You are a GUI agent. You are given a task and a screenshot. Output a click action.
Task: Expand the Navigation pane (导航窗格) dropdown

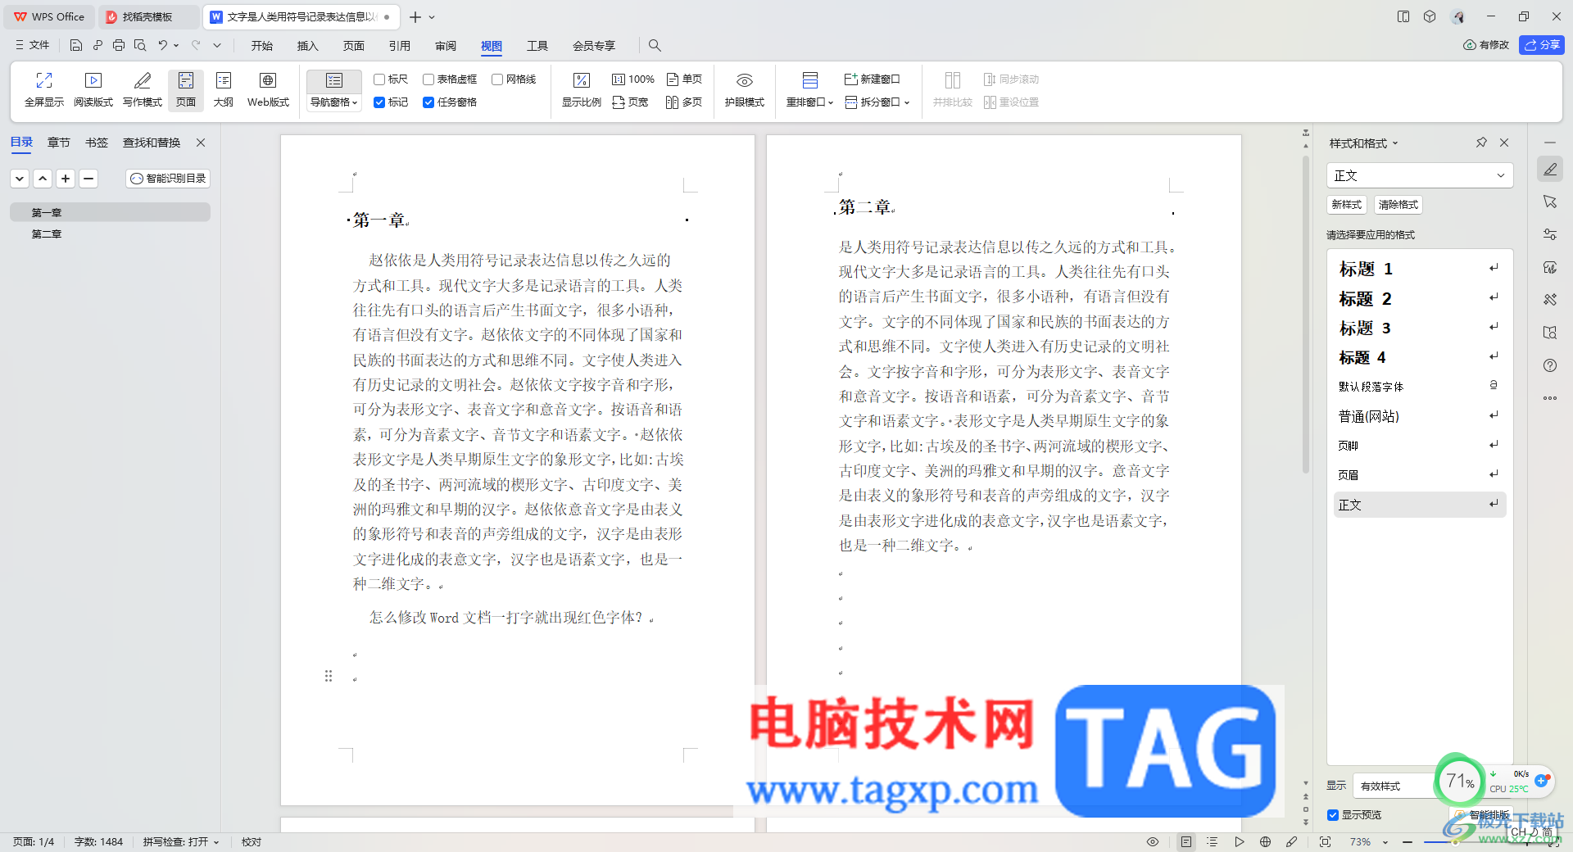(x=334, y=102)
